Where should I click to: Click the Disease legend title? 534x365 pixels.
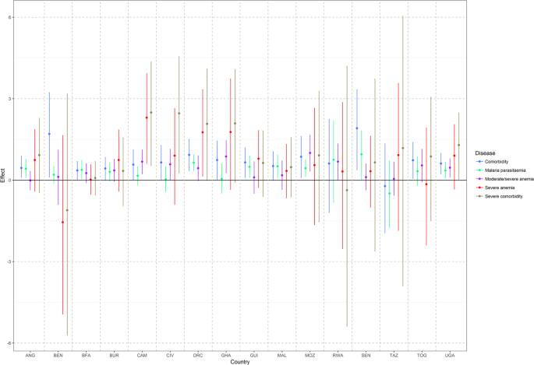(x=485, y=153)
